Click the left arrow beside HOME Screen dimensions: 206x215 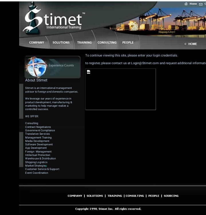point(185,44)
